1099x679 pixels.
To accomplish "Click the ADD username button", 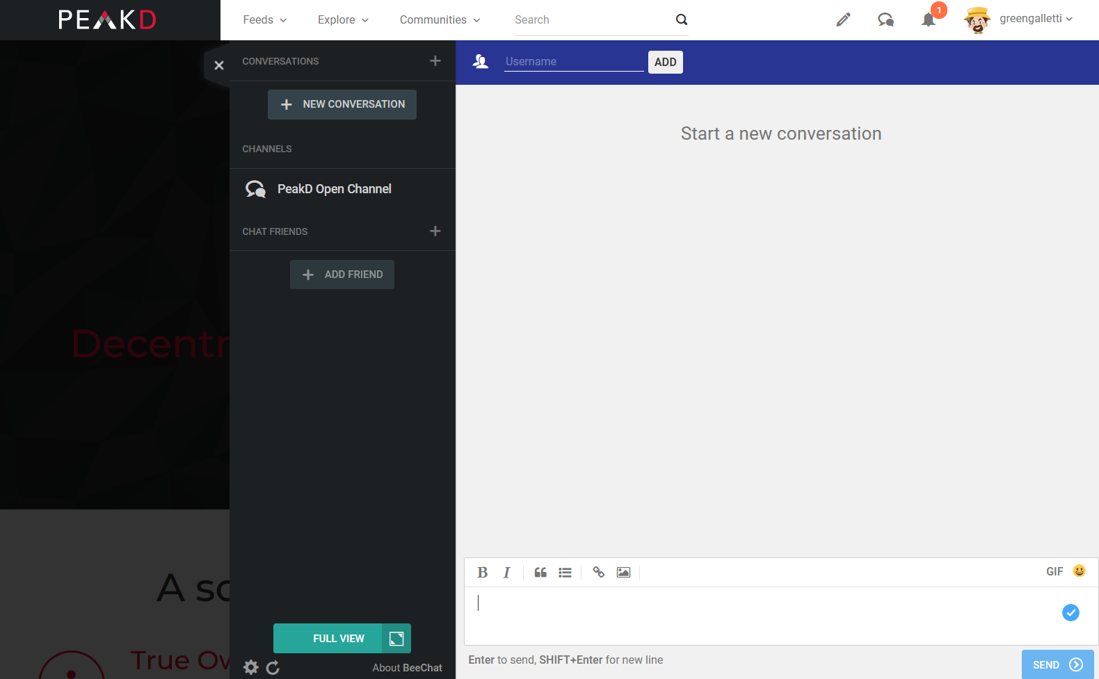I will [666, 62].
